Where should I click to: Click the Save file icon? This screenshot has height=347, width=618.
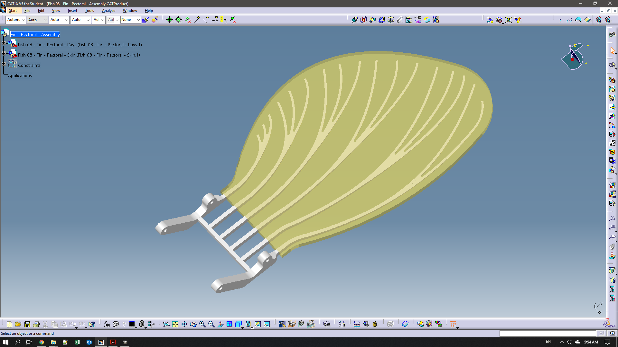(x=27, y=324)
